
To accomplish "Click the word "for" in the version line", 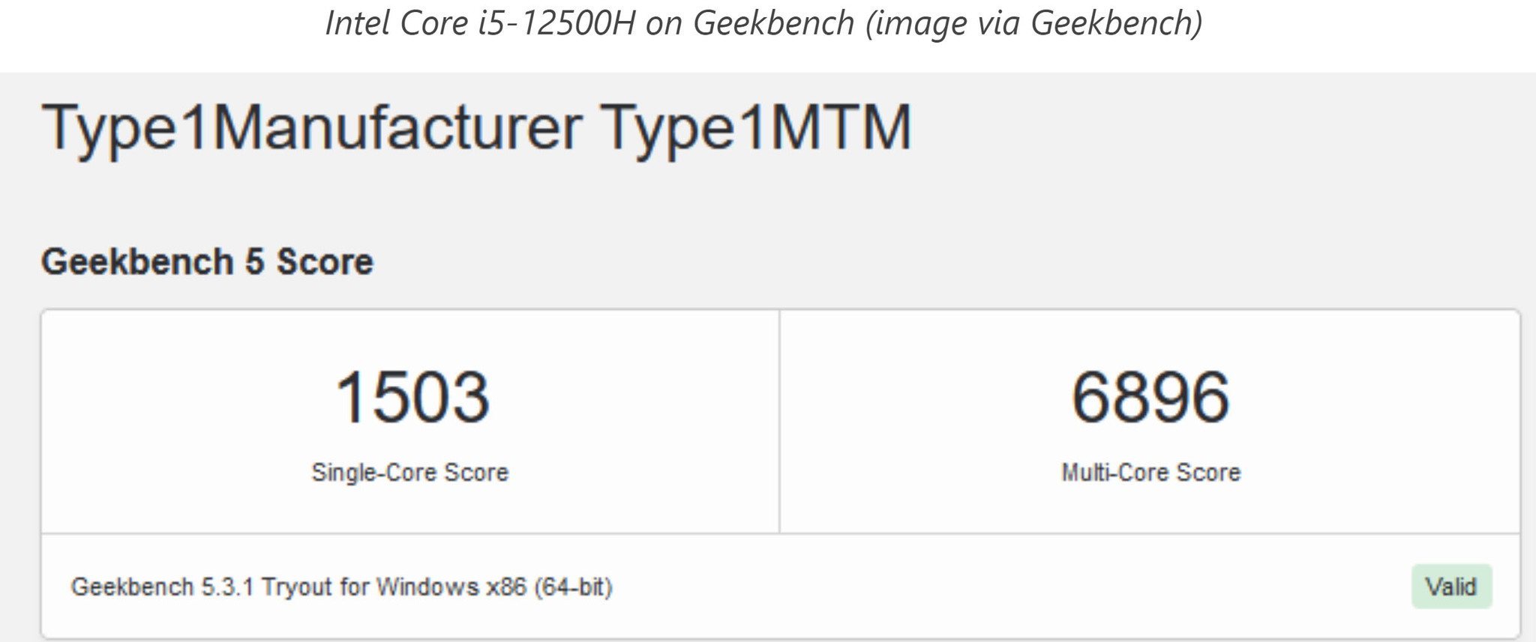I will pos(355,587).
